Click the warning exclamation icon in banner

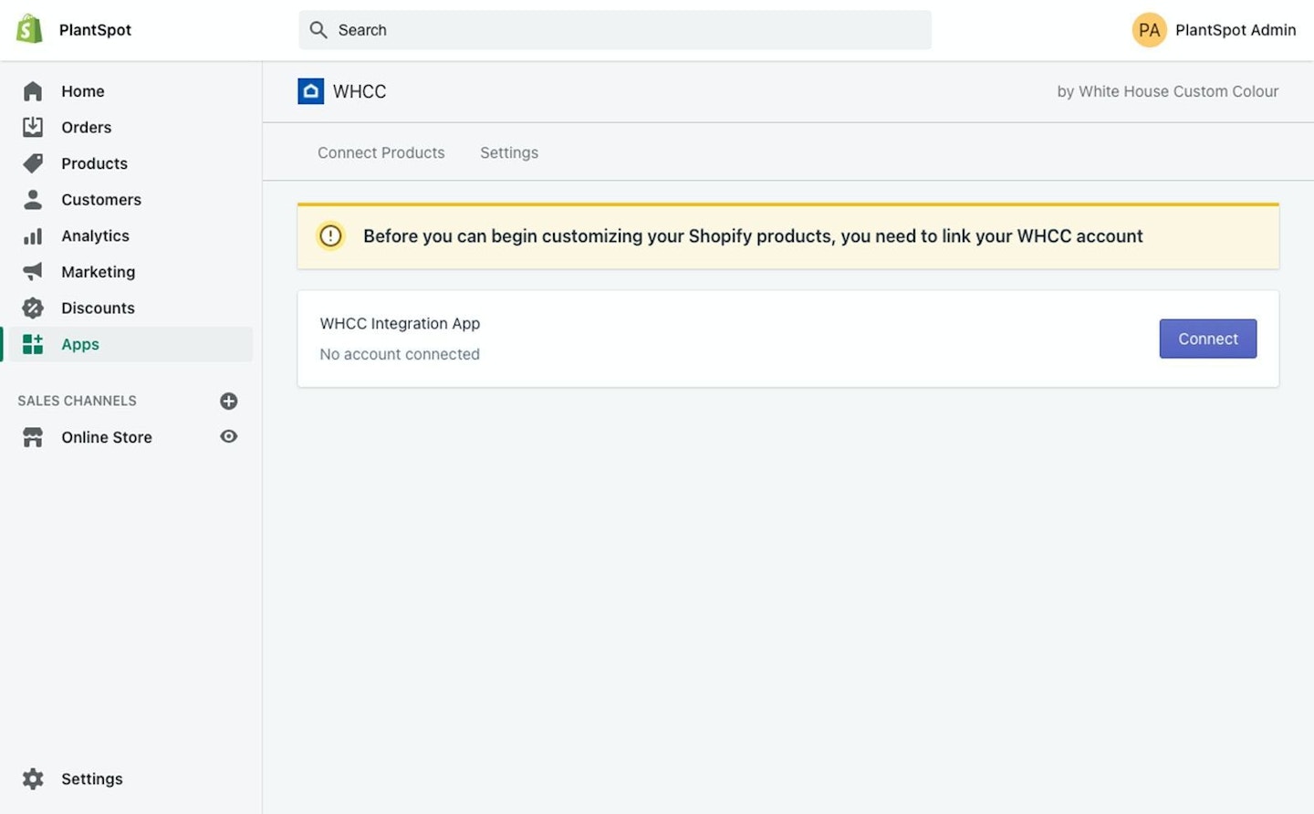click(x=330, y=235)
